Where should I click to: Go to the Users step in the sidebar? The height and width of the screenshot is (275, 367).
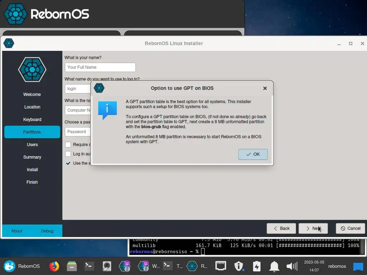32,145
